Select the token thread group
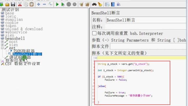Viewport: 188px width, 106px height. tap(11, 26)
